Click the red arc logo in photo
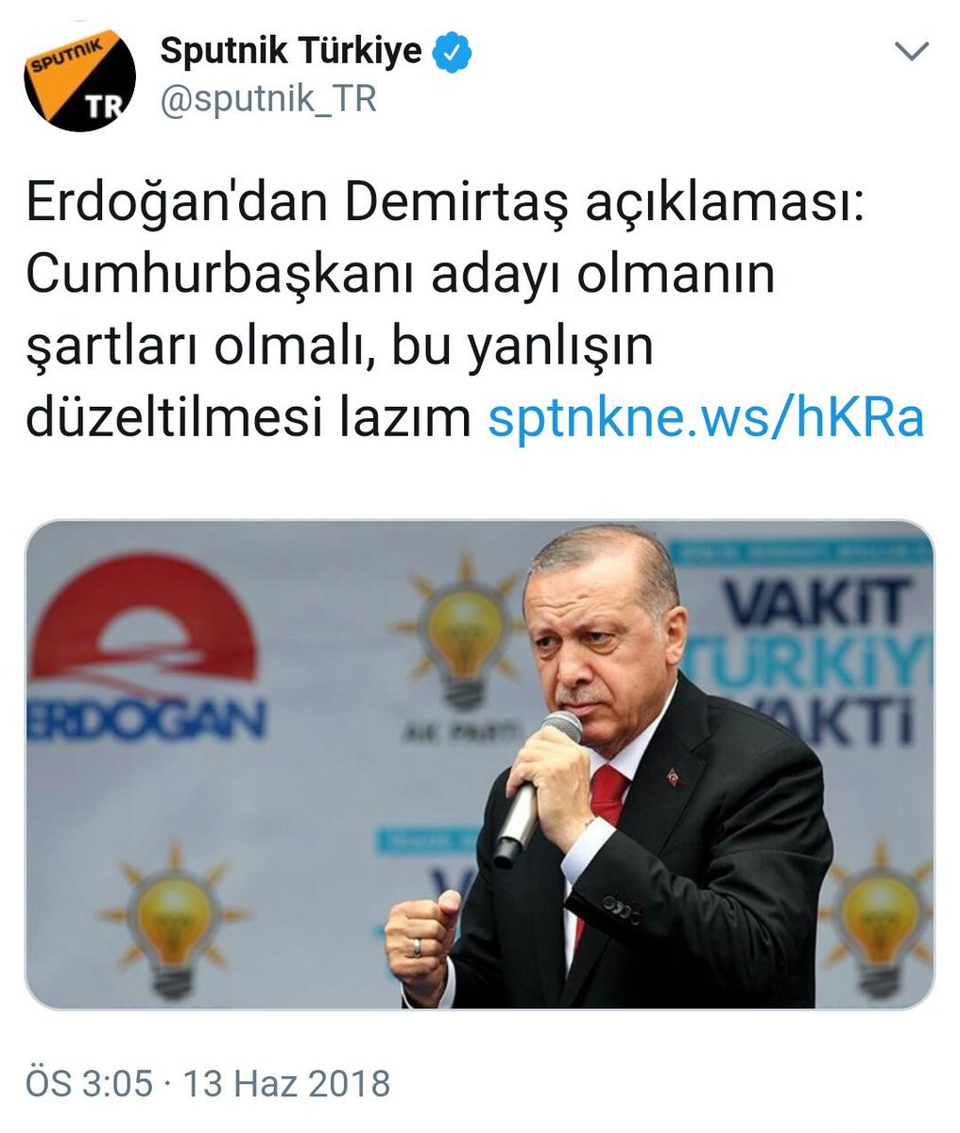960x1133 pixels. tap(142, 618)
